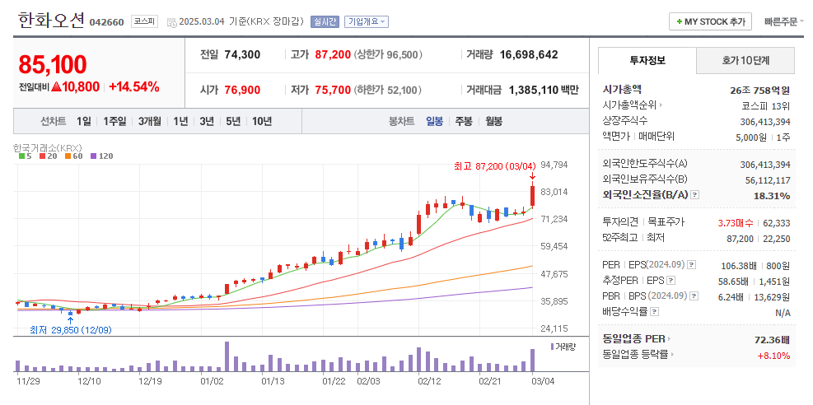Click the 고가 value 87,200
The width and height of the screenshot is (813, 405).
point(333,54)
